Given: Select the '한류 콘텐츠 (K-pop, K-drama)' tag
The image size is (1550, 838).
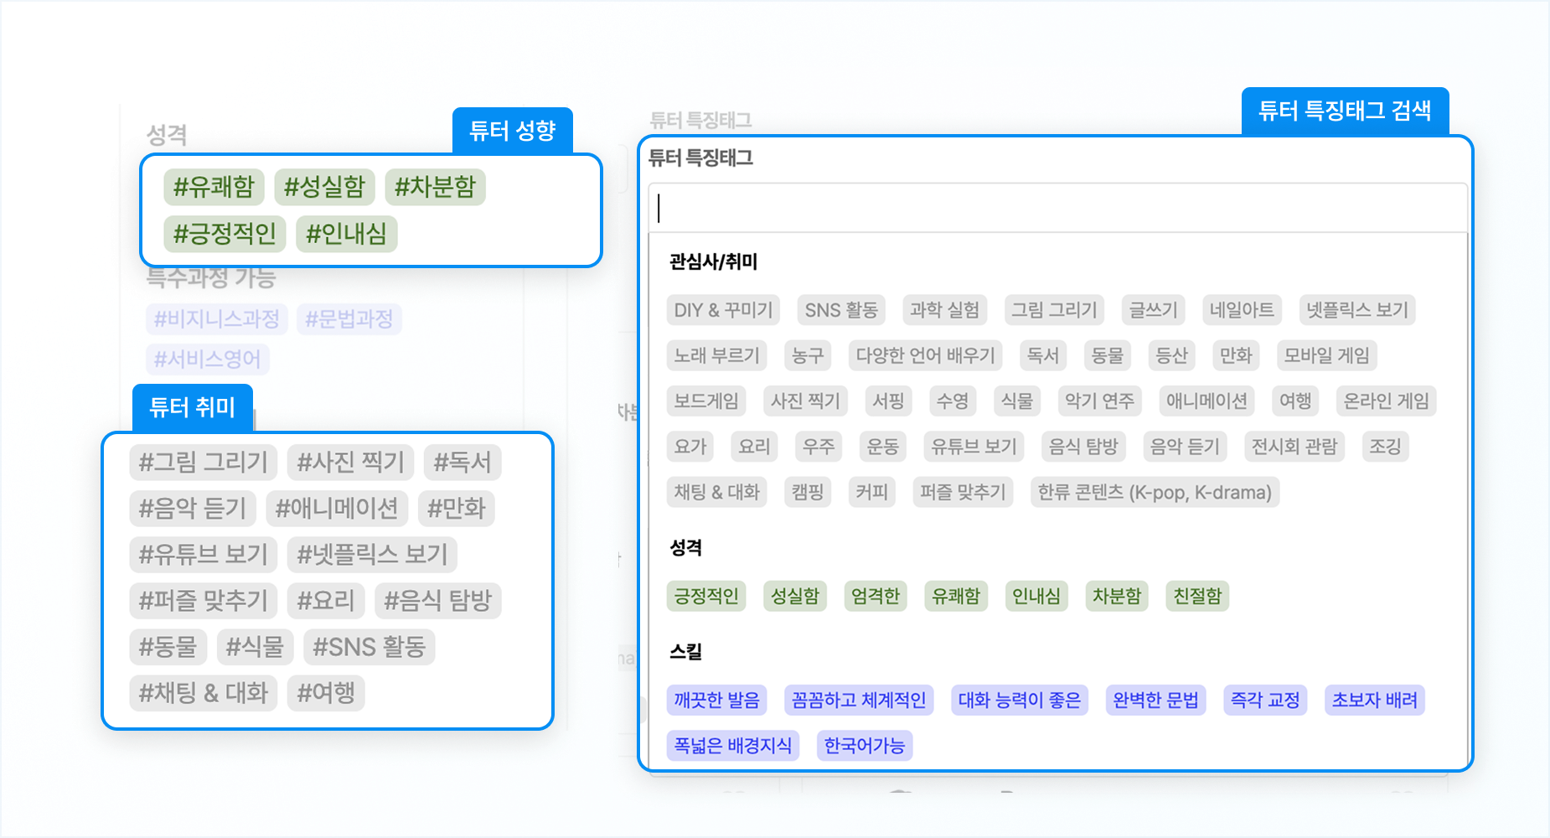Looking at the screenshot, I should coord(1154,493).
